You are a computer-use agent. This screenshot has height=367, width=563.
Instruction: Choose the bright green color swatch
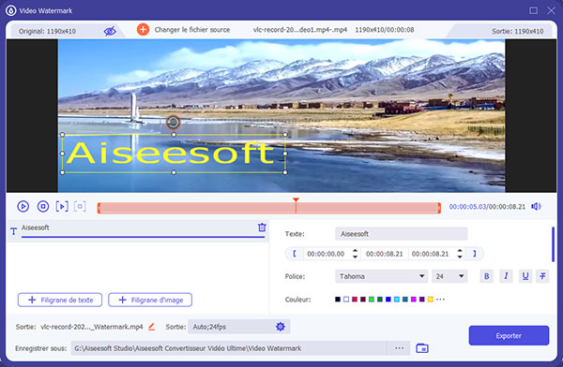click(x=372, y=300)
